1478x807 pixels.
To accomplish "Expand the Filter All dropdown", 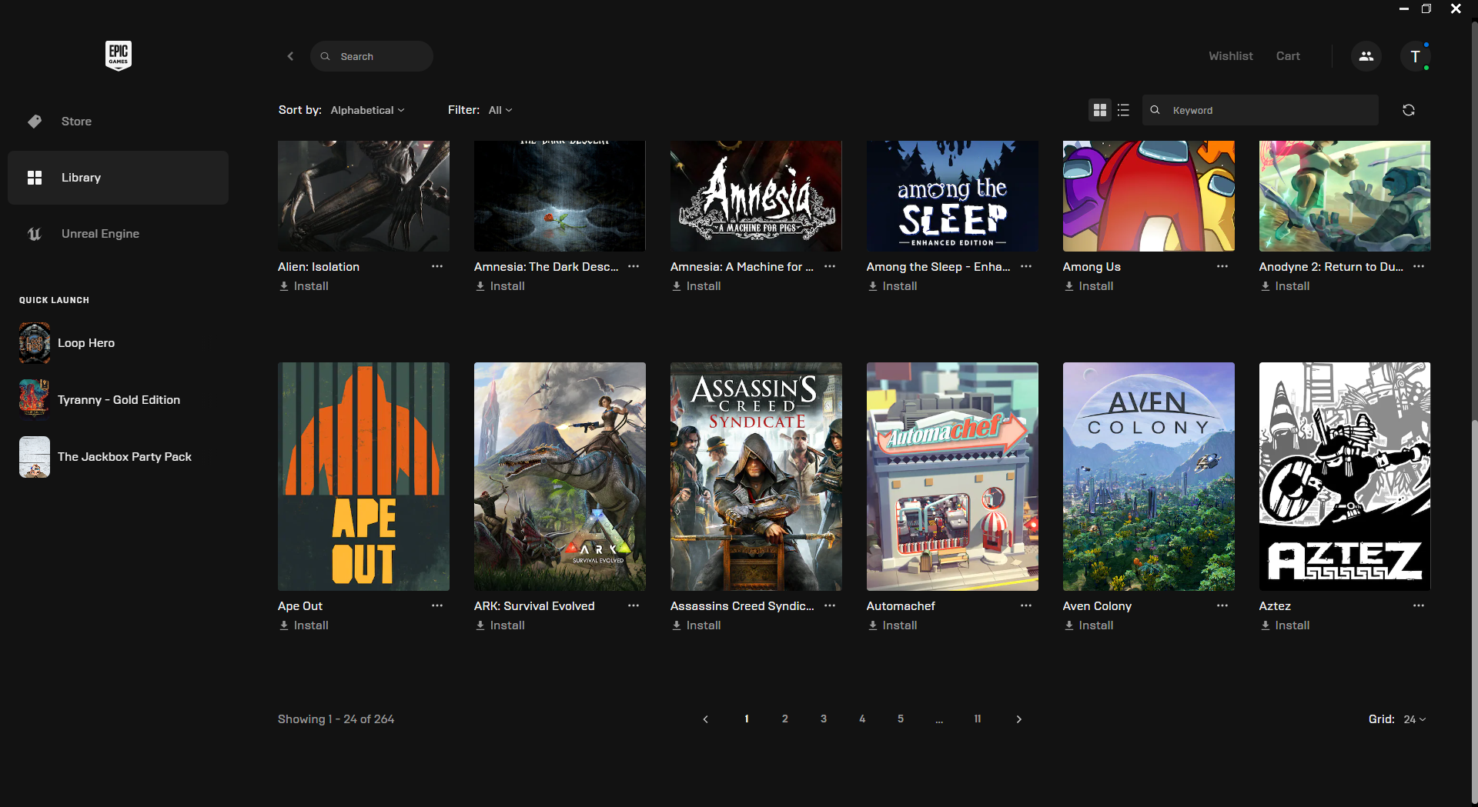I will pos(500,110).
